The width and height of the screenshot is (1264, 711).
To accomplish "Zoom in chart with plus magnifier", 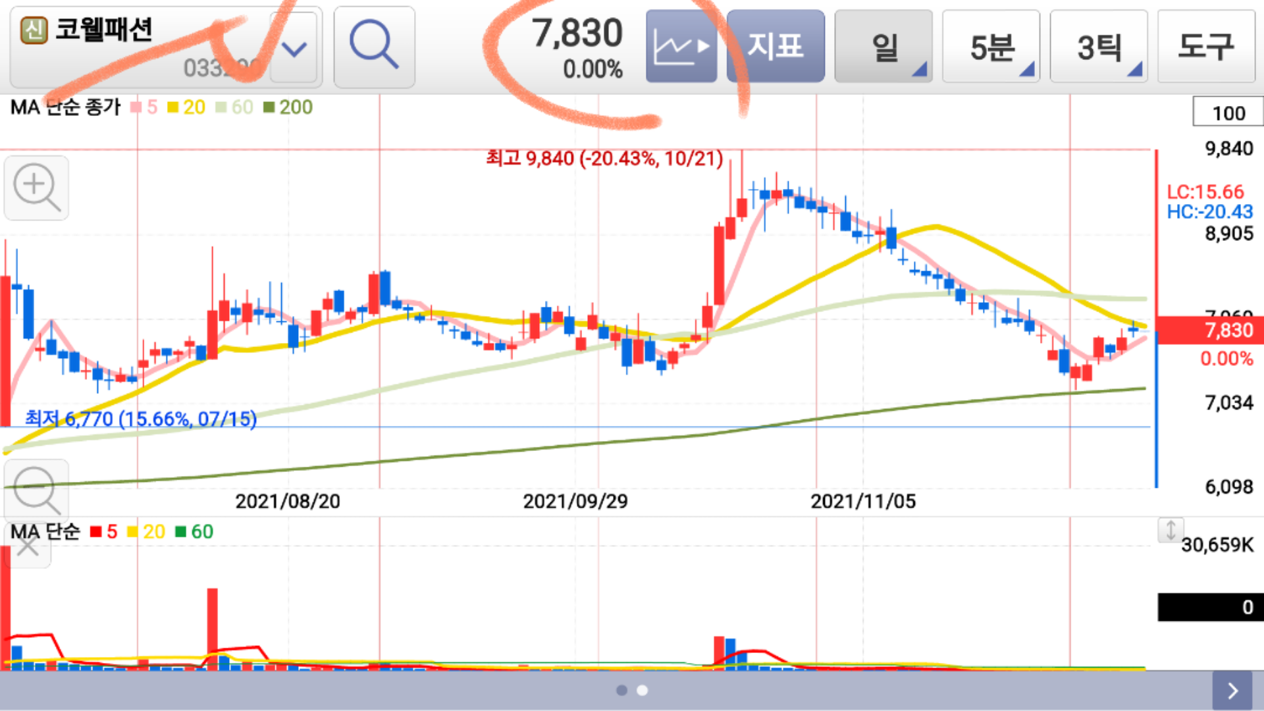I will pyautogui.click(x=37, y=188).
